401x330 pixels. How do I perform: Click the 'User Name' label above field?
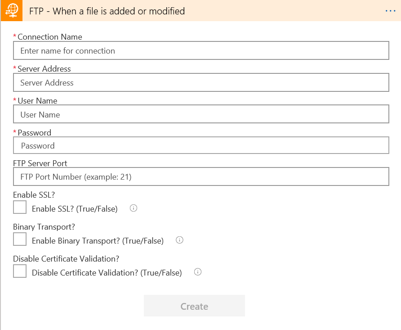click(37, 101)
